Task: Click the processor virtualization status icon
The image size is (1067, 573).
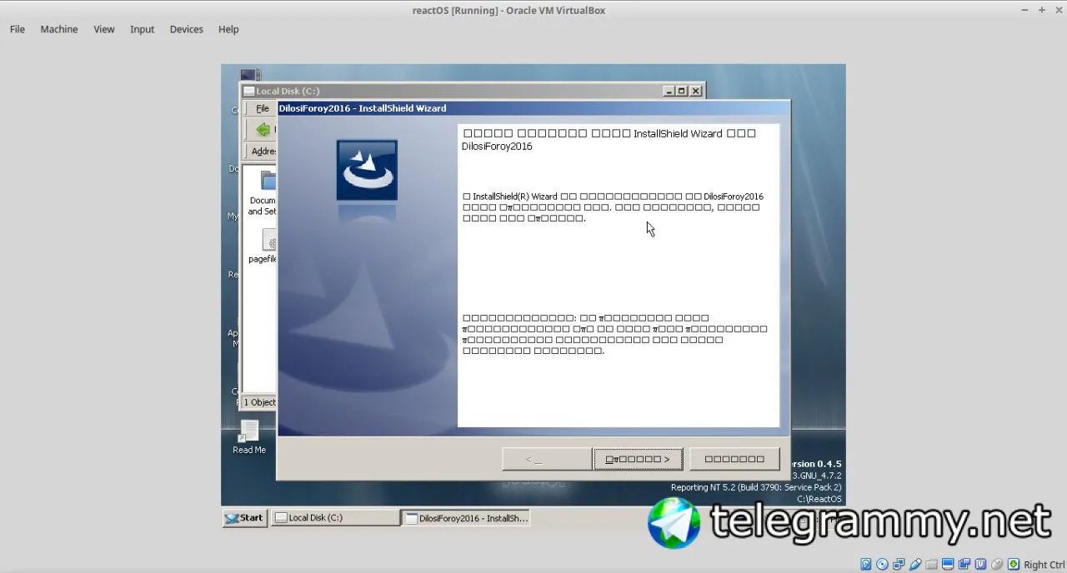Action: [980, 564]
